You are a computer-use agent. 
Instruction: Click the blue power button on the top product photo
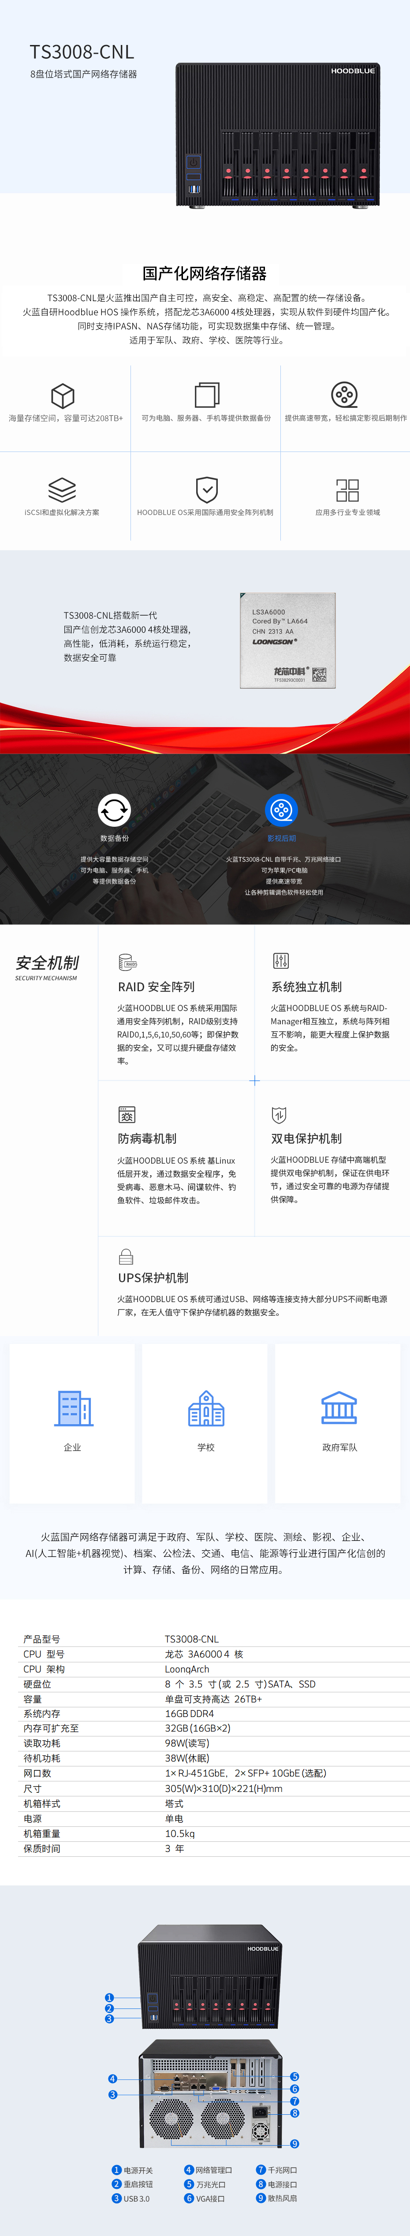193,161
